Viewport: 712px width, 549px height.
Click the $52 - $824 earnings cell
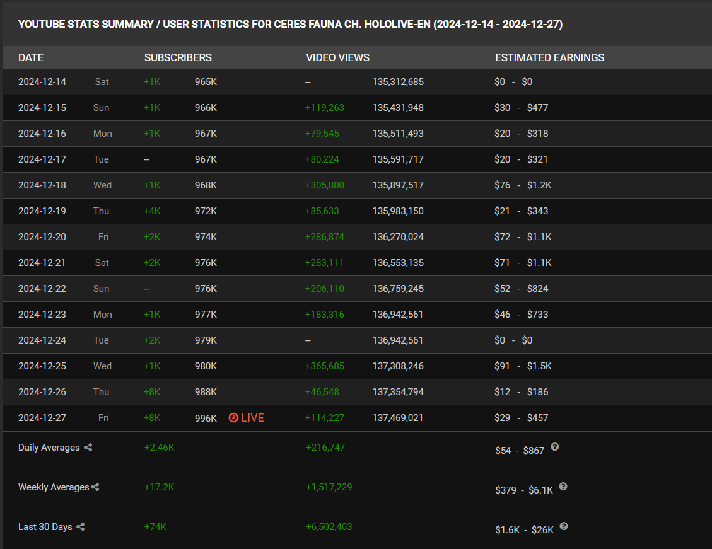tap(522, 289)
